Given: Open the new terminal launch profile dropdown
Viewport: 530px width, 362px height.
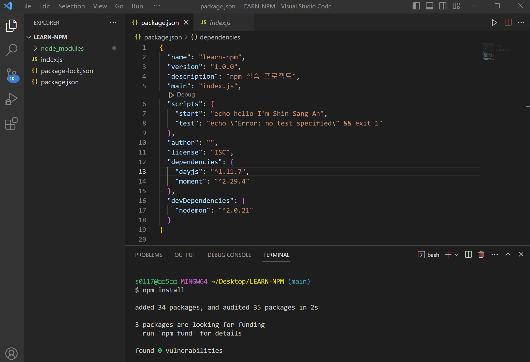Looking at the screenshot, I should (457, 255).
